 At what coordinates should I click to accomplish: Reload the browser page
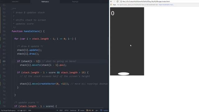point(118,2)
